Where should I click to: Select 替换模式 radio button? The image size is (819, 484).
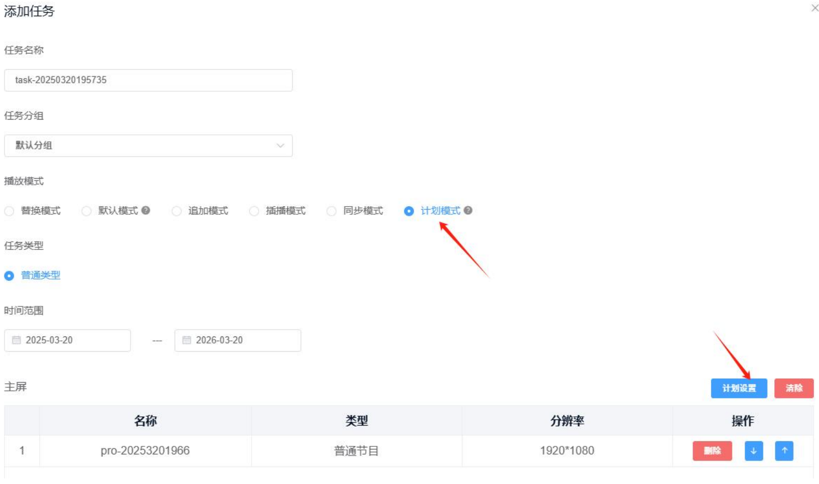pos(9,211)
